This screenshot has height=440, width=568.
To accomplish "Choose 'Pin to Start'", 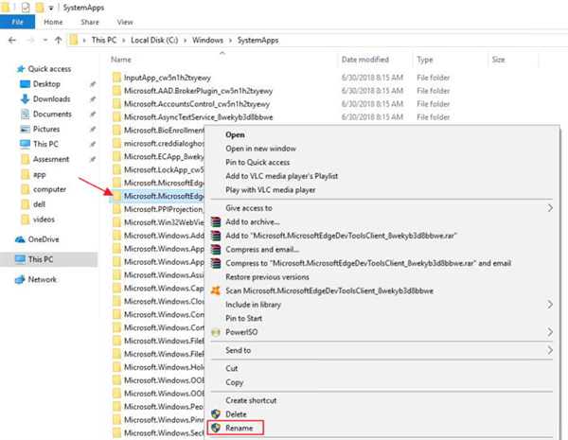I will [244, 318].
